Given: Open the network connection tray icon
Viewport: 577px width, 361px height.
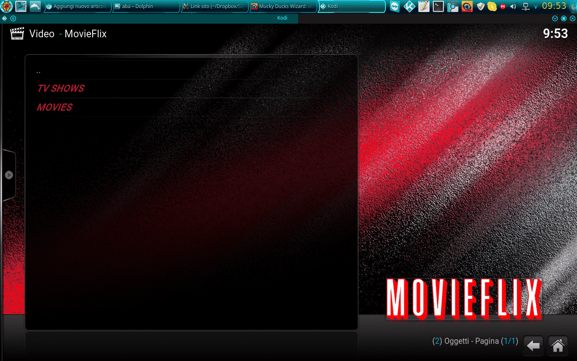Looking at the screenshot, I should pos(526,6).
